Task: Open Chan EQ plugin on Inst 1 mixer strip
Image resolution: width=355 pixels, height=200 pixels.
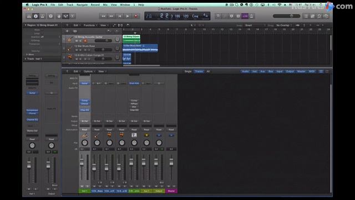Action: pyautogui.click(x=84, y=110)
